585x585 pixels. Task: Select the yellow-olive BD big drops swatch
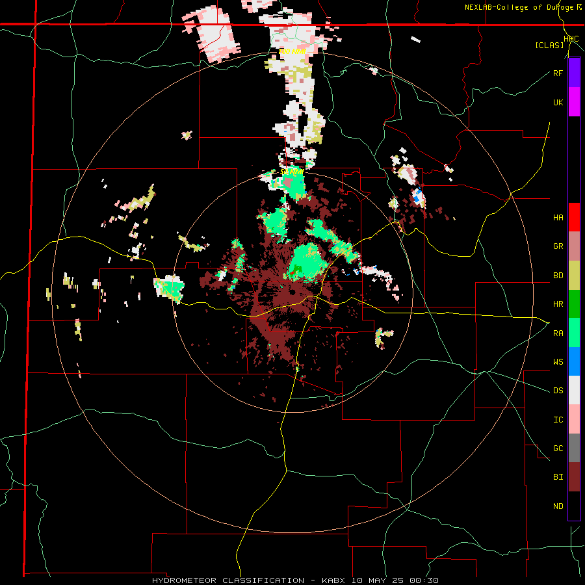click(574, 276)
